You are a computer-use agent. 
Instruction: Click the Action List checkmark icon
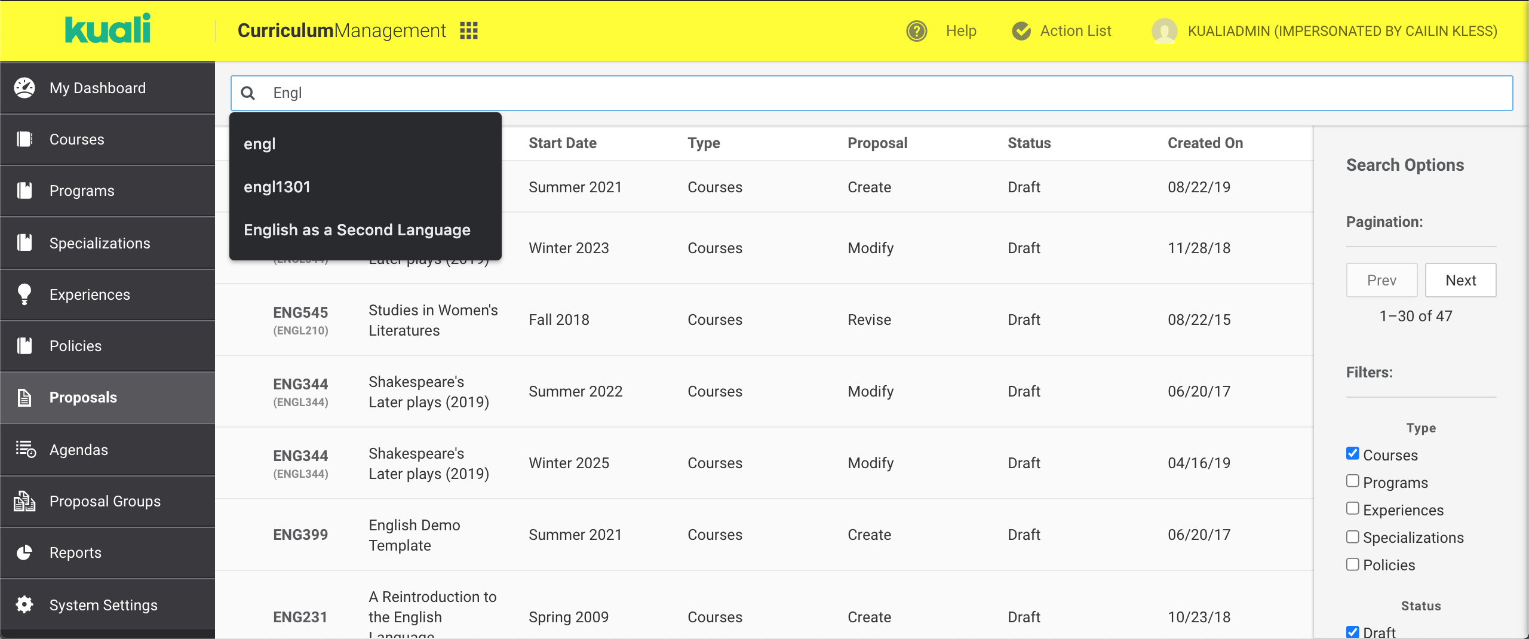[1021, 30]
